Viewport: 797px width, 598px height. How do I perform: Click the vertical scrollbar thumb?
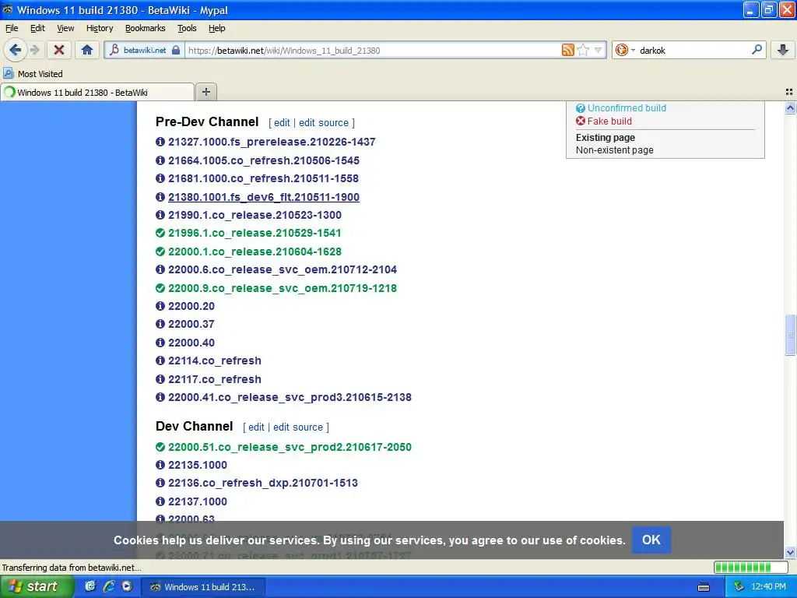(790, 335)
